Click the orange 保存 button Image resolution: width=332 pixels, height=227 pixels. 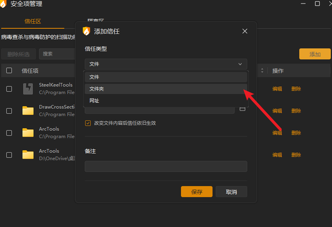pyautogui.click(x=196, y=192)
